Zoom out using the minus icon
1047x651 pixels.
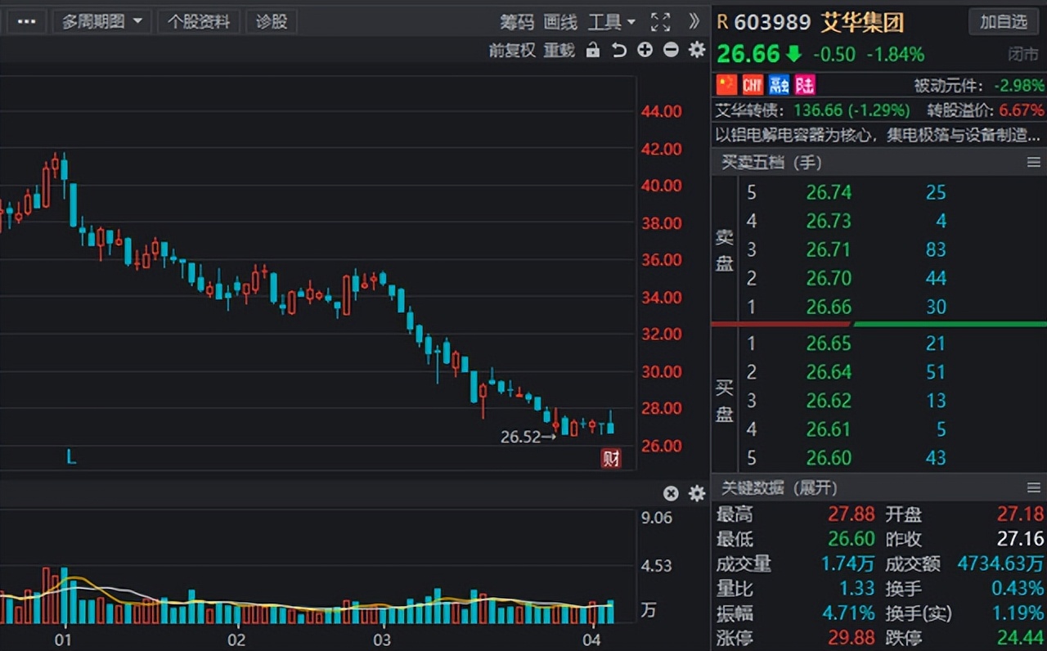[x=670, y=50]
